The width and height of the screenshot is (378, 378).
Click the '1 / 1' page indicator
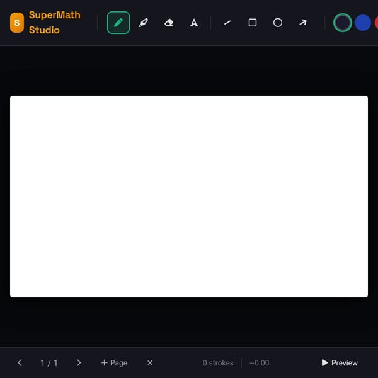tap(49, 363)
